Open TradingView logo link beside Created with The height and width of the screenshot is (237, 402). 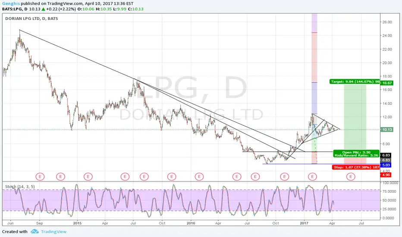48,232
